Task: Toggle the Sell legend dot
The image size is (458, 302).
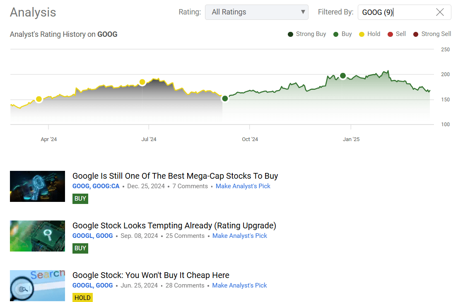Action: click(390, 34)
